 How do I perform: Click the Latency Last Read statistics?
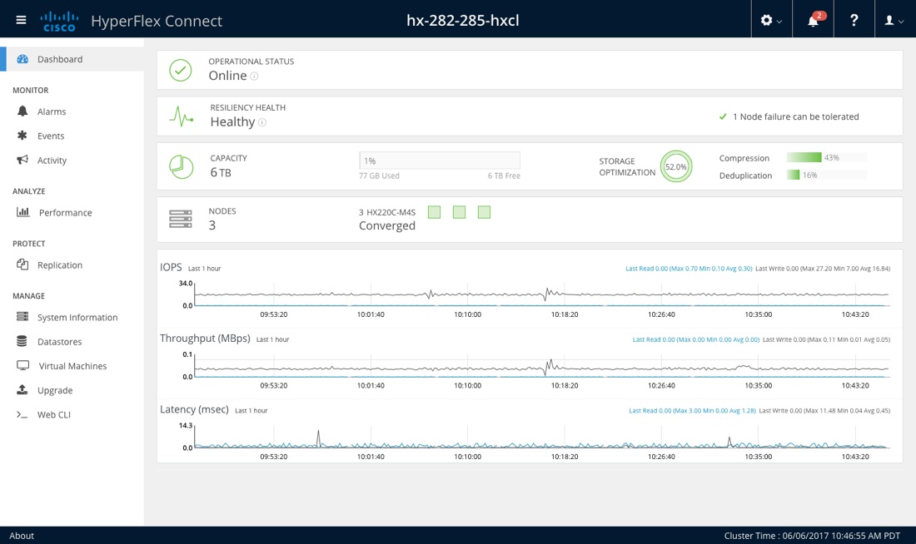692,410
